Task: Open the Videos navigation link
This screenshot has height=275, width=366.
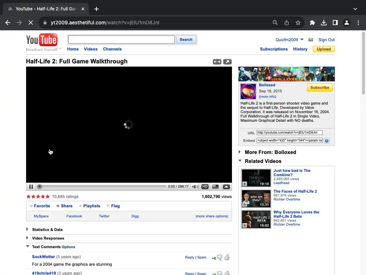Action: (91, 49)
